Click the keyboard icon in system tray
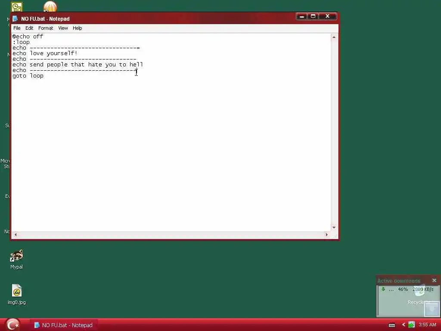This screenshot has height=331, width=441. [x=392, y=325]
